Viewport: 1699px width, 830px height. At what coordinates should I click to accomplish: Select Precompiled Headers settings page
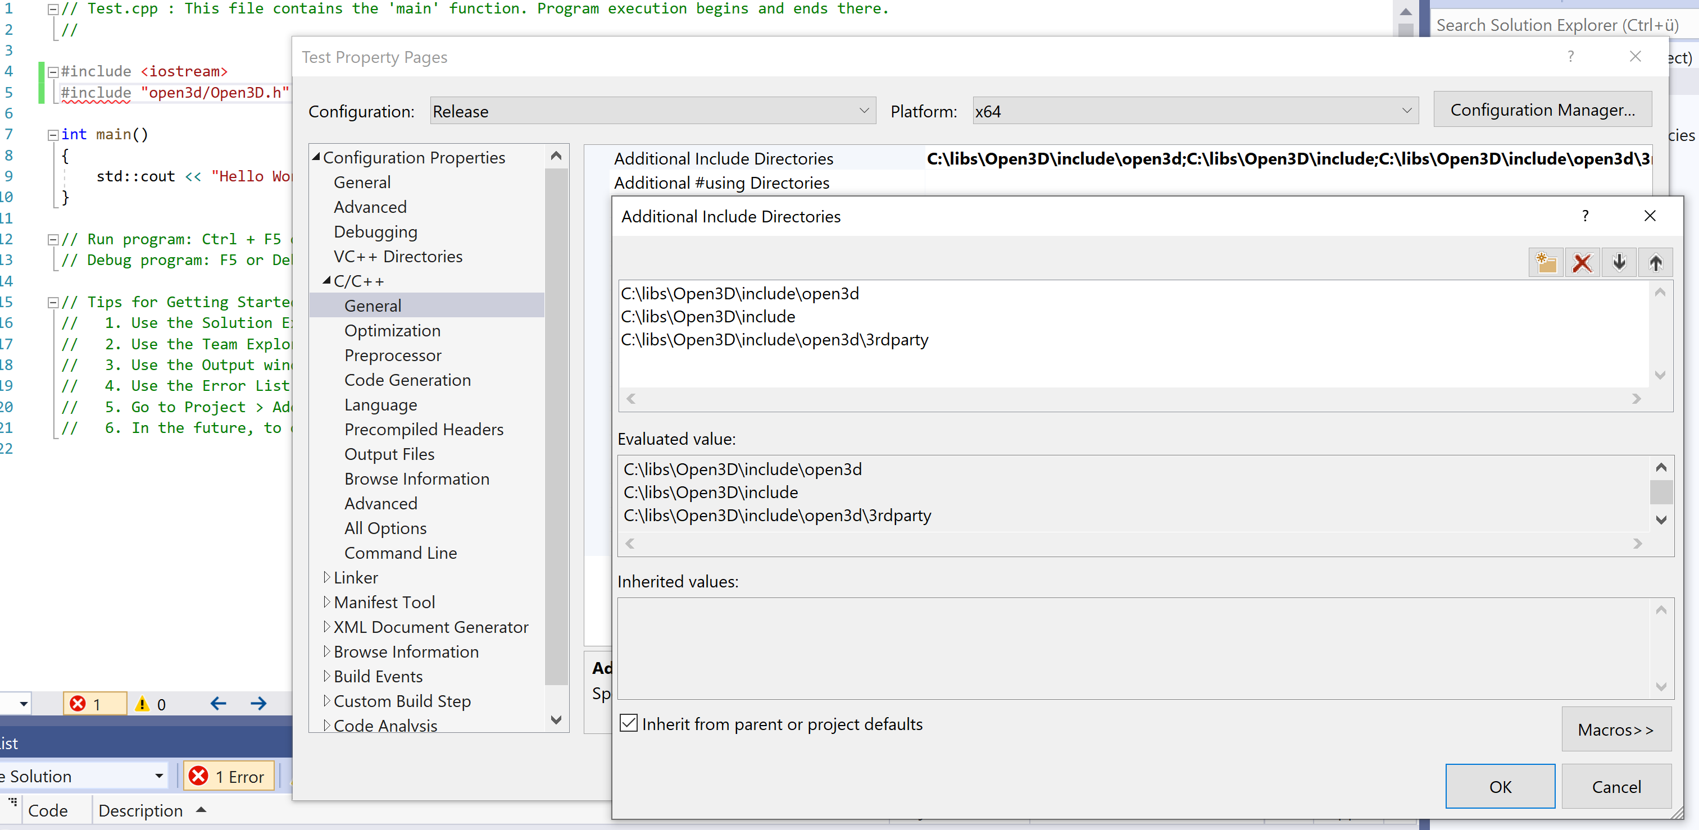[424, 429]
